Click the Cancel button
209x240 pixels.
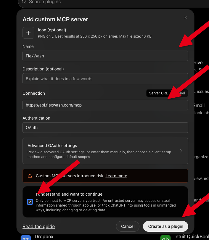[128, 226]
